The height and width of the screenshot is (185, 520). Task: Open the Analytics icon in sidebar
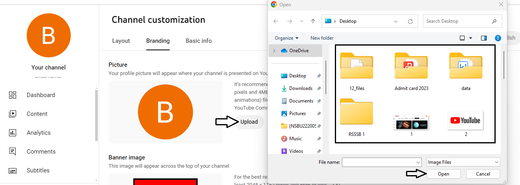pyautogui.click(x=13, y=133)
